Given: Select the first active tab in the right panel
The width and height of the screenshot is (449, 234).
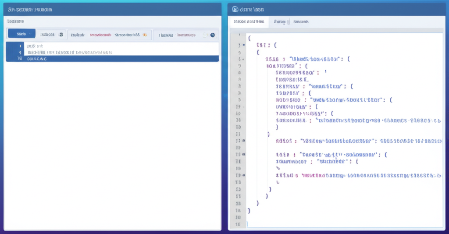Looking at the screenshot, I should click(x=249, y=21).
